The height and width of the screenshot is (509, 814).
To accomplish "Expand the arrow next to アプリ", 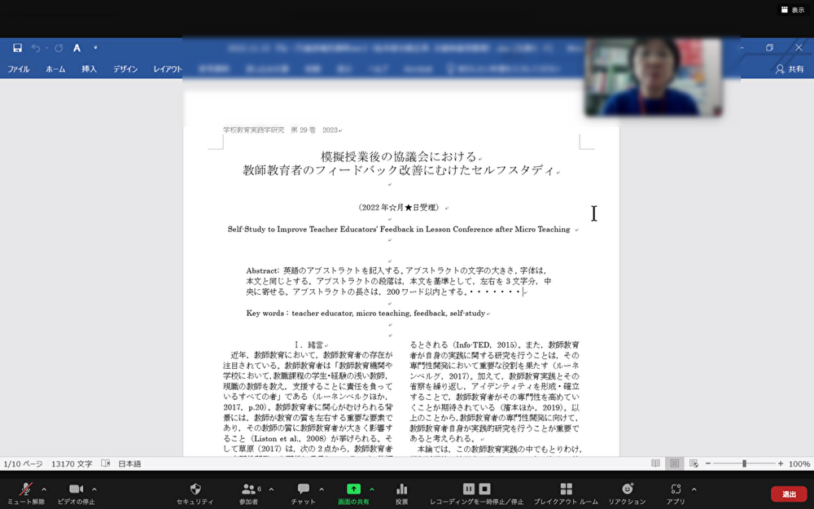I will pos(694,489).
